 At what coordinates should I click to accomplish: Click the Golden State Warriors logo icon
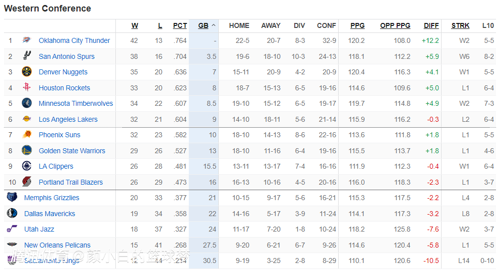[26, 151]
